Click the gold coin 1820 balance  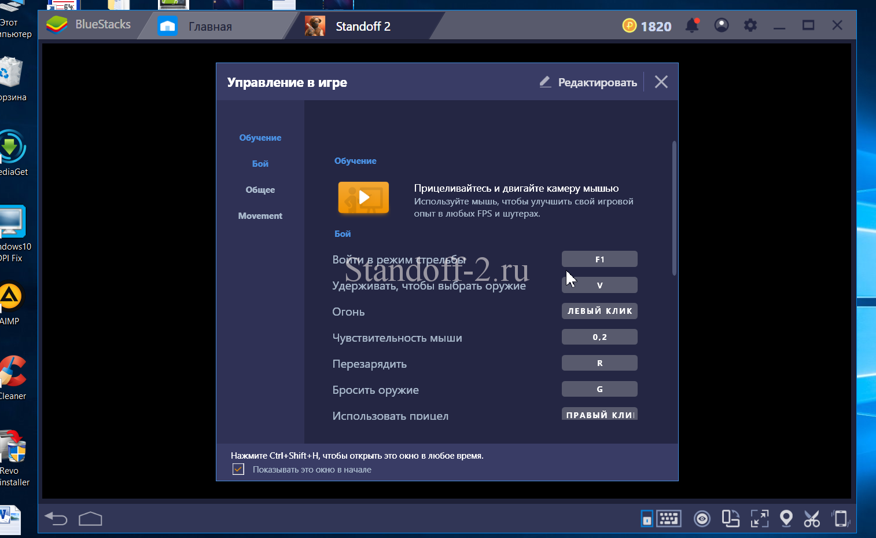tap(647, 26)
